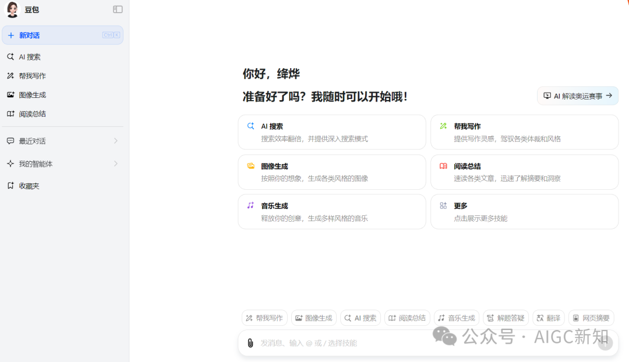Click the grid icon on 更多 card
The height and width of the screenshot is (362, 629).
tap(443, 205)
